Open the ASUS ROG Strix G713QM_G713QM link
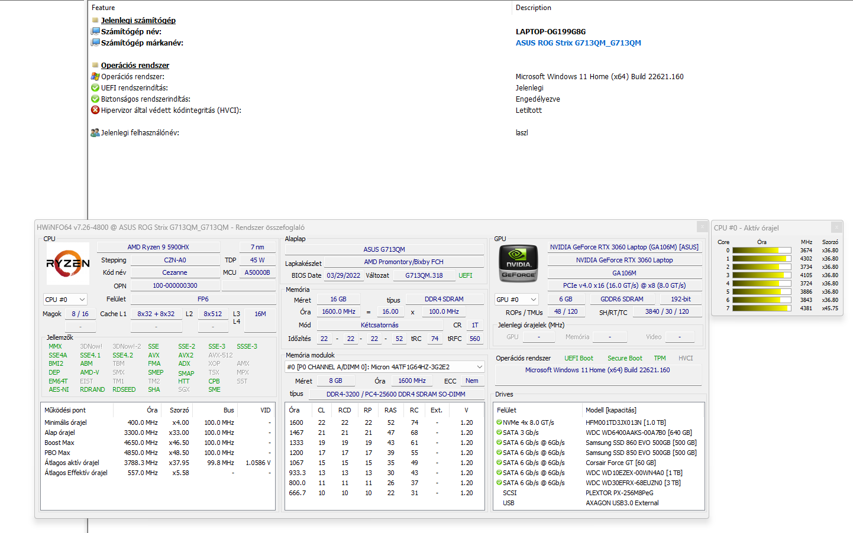 [x=578, y=43]
